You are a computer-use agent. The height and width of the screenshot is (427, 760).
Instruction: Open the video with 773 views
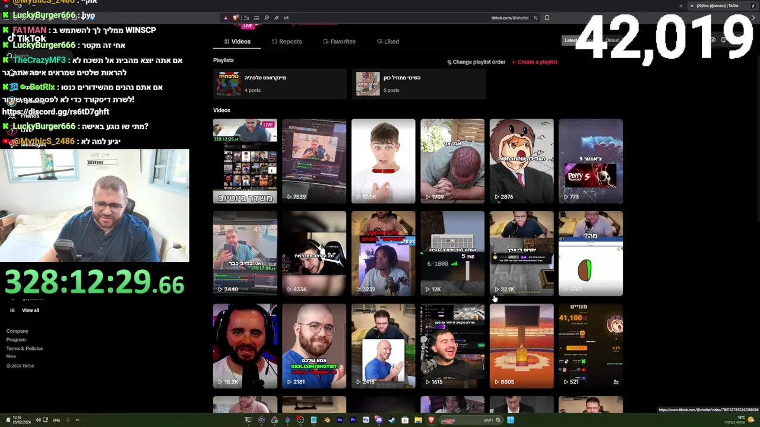591,161
